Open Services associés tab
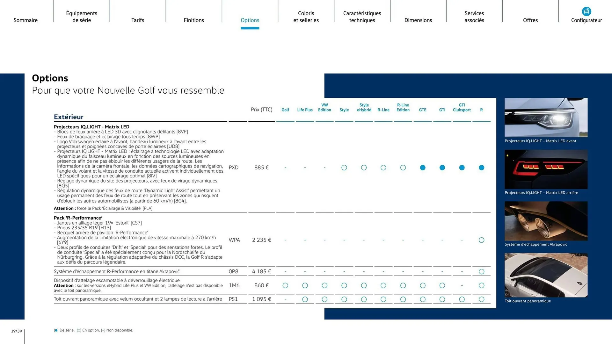 [x=474, y=17]
